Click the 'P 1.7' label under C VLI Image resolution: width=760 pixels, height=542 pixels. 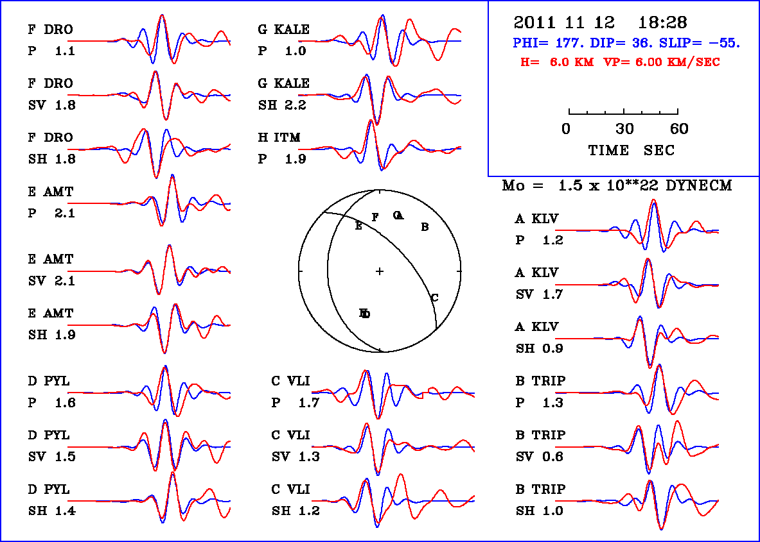295,403
